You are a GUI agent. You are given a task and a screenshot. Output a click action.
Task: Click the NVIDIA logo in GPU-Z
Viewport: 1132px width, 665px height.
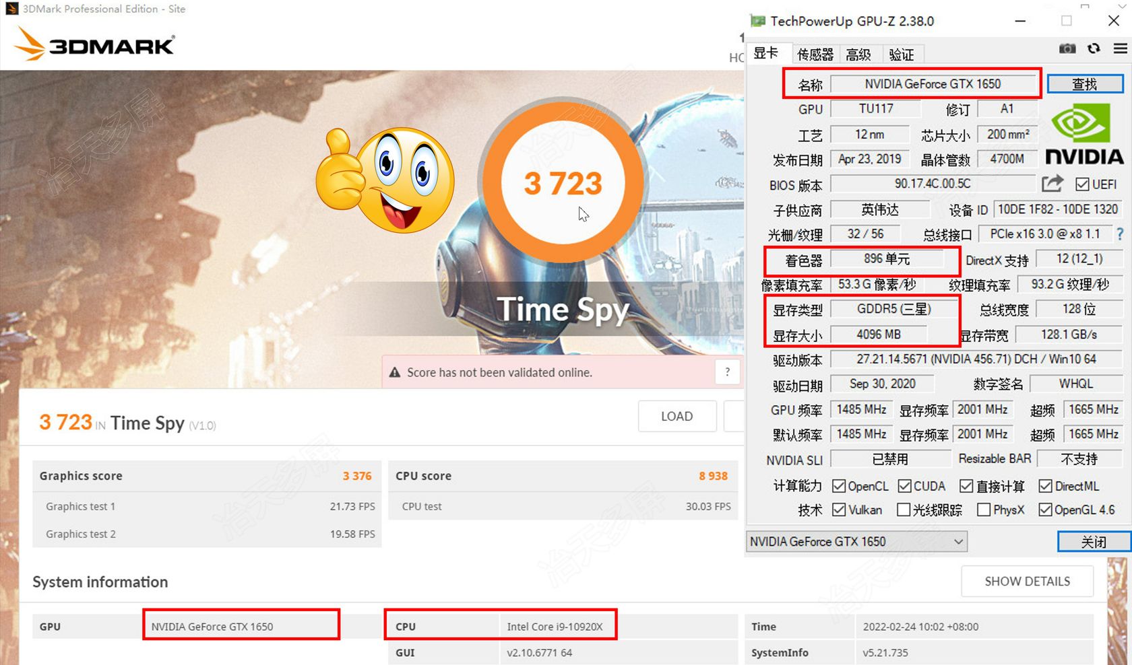(x=1083, y=135)
